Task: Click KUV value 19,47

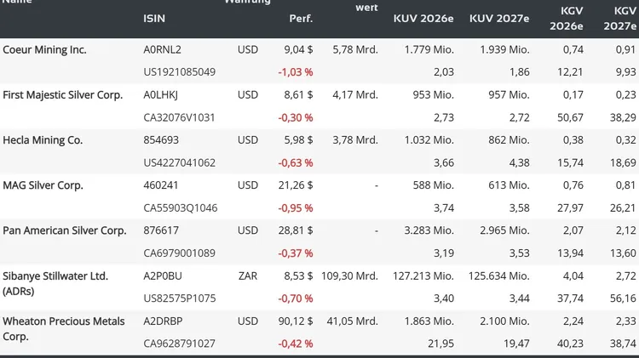Action: coord(516,344)
